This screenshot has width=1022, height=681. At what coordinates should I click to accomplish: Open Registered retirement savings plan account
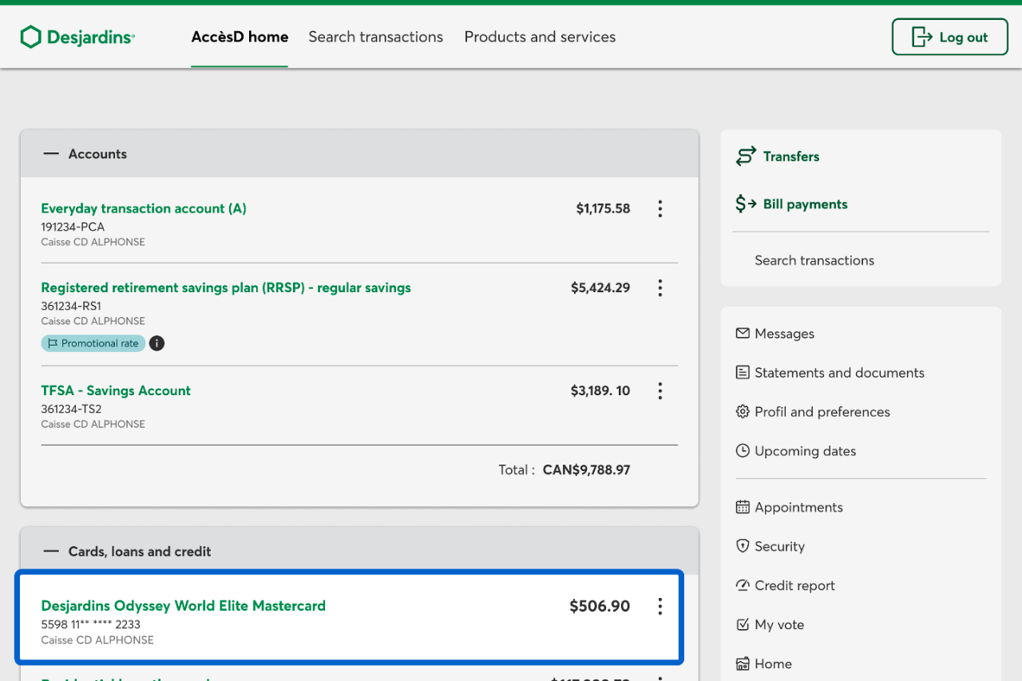tap(226, 287)
